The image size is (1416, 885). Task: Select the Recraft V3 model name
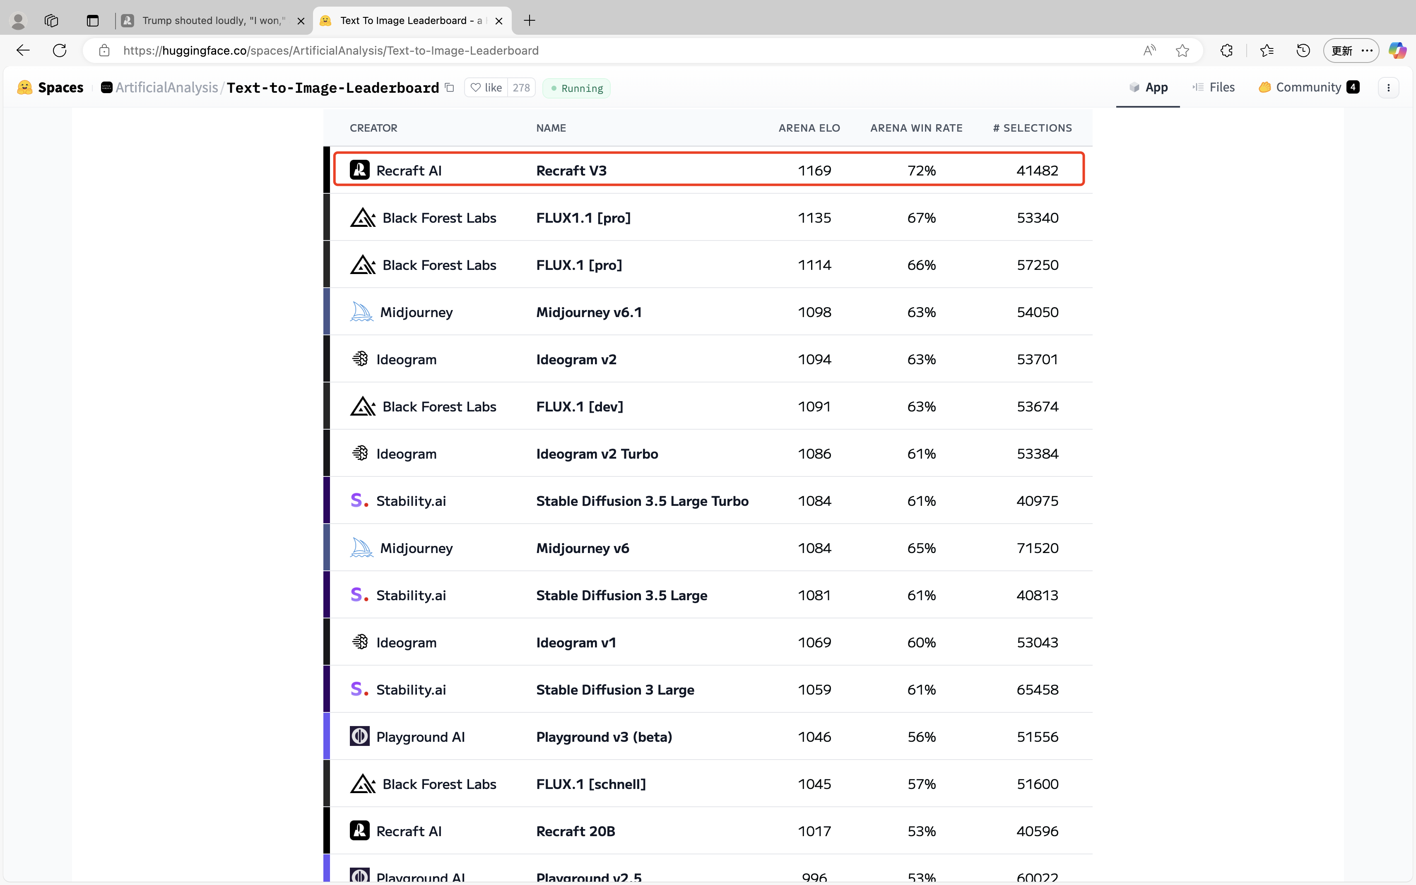click(x=571, y=170)
